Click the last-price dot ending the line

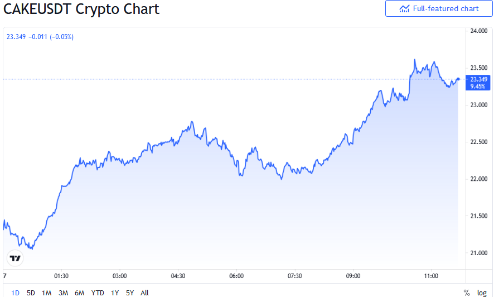[458, 79]
